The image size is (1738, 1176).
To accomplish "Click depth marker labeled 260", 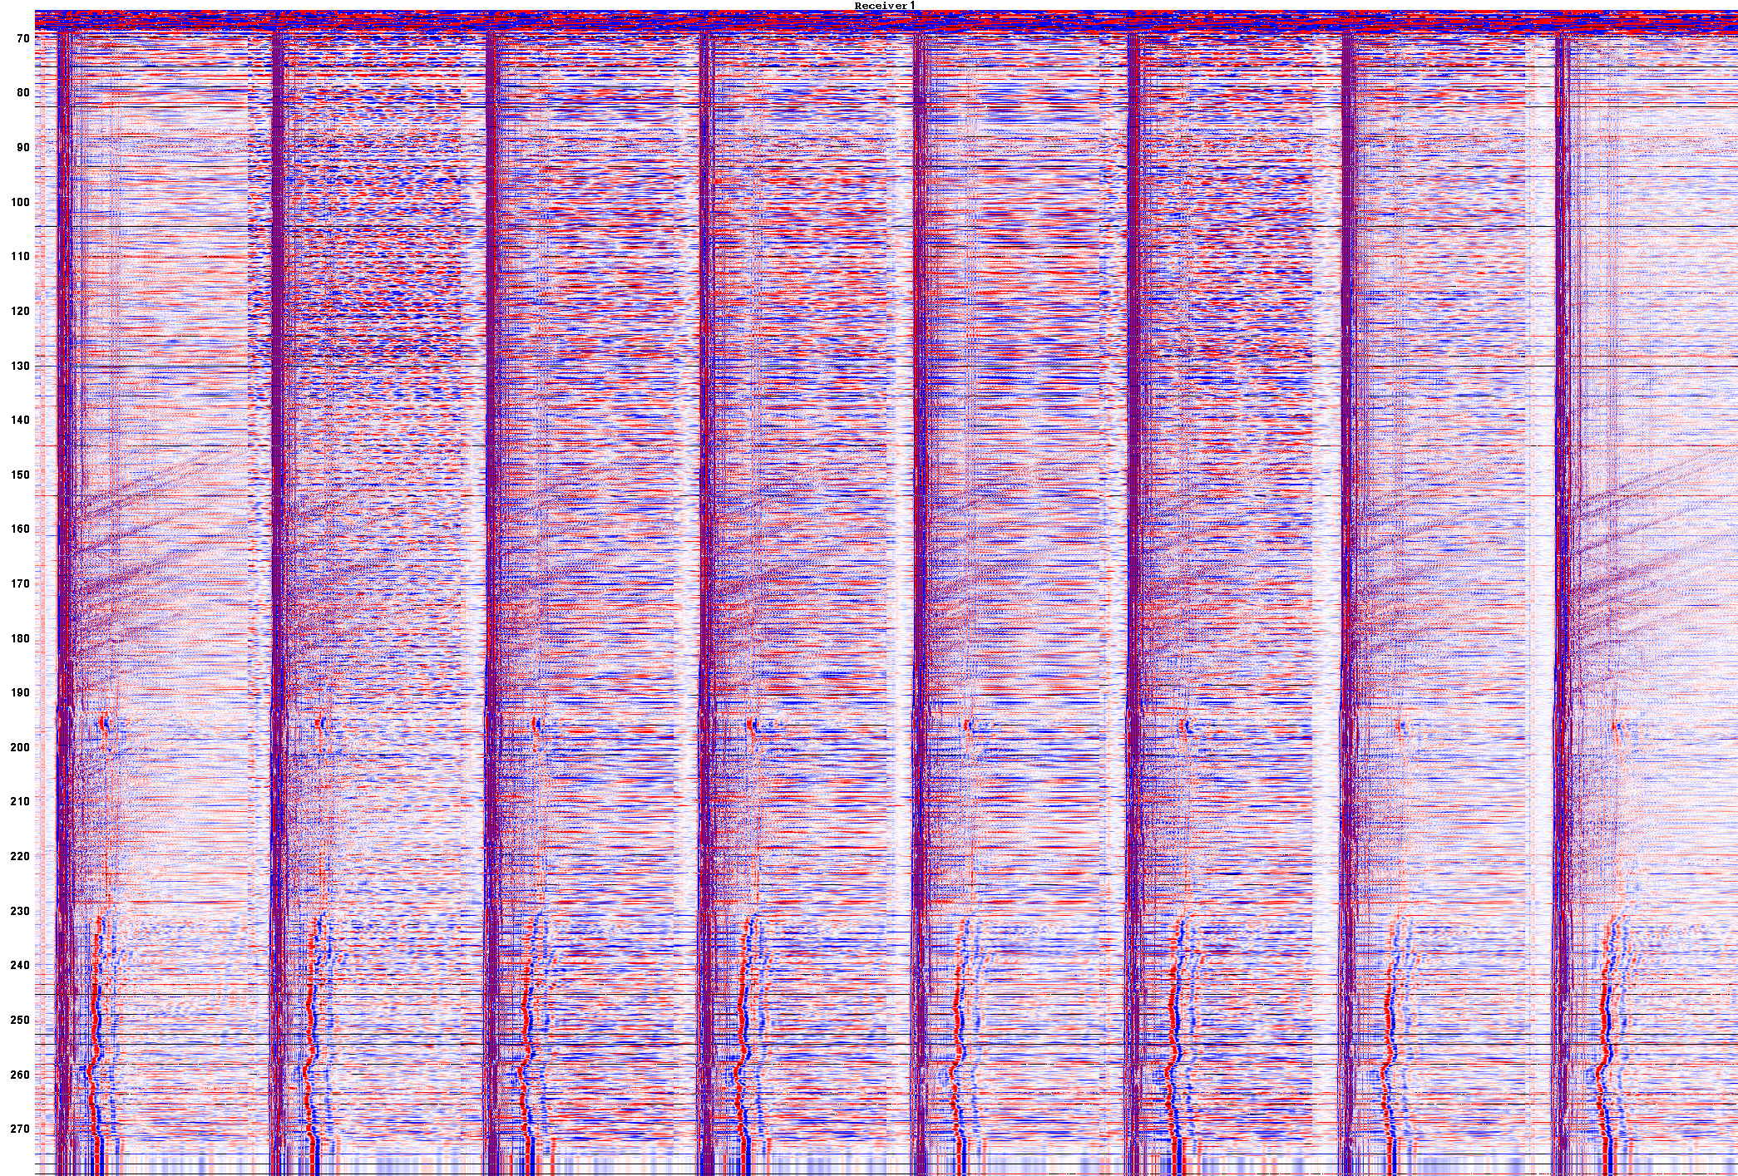I will [19, 1075].
